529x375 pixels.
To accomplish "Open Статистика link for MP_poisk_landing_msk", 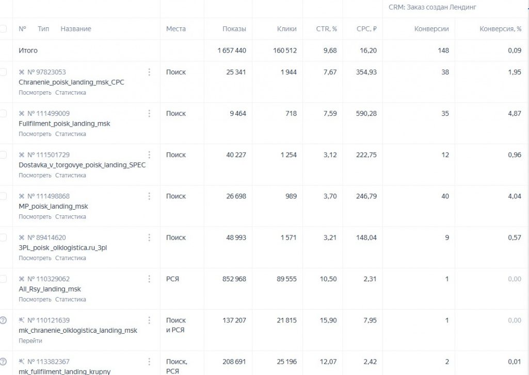I will (71, 217).
